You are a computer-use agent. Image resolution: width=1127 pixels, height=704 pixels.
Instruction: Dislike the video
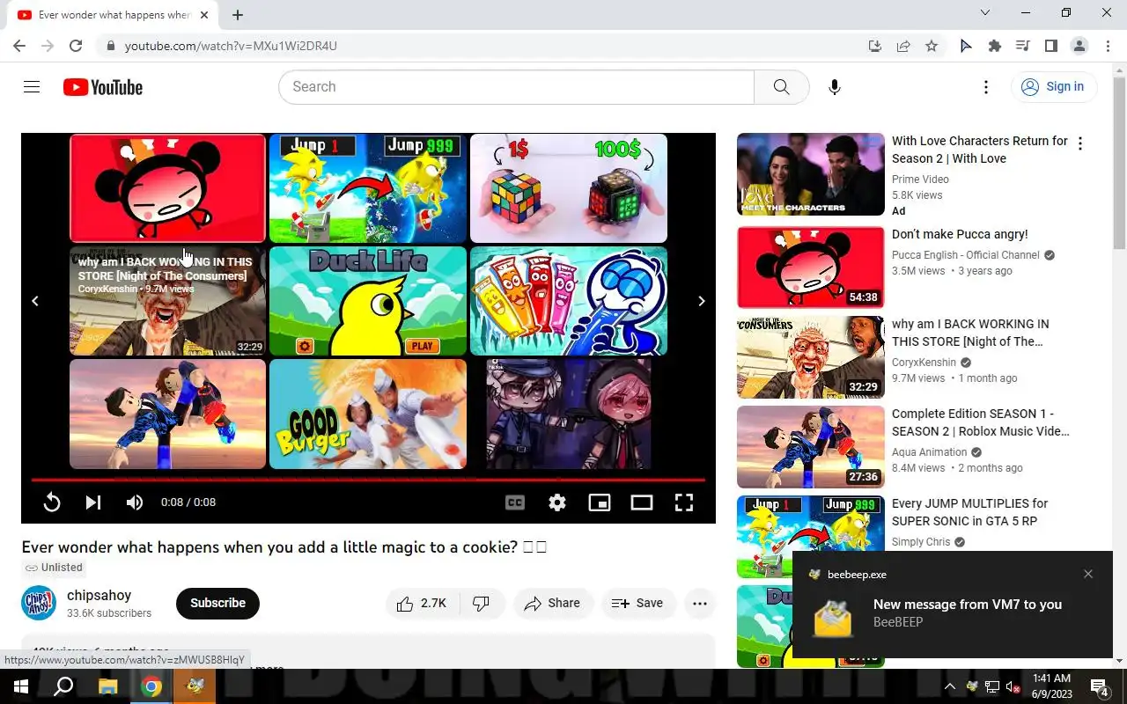tap(482, 604)
